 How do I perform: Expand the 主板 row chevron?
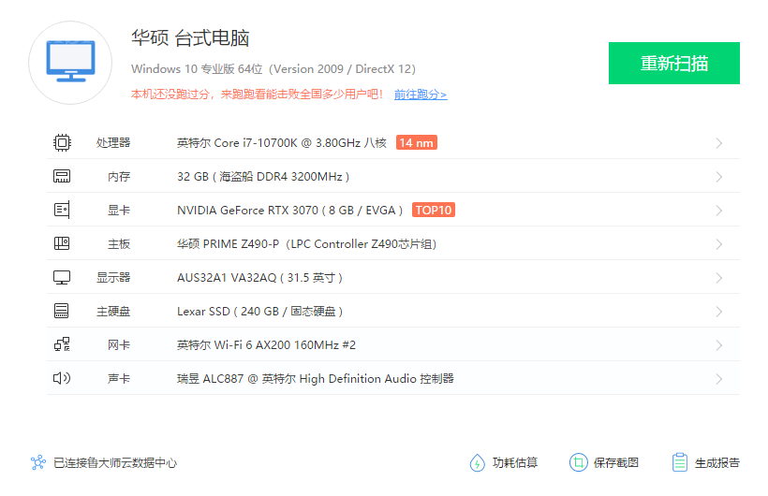[x=719, y=244]
